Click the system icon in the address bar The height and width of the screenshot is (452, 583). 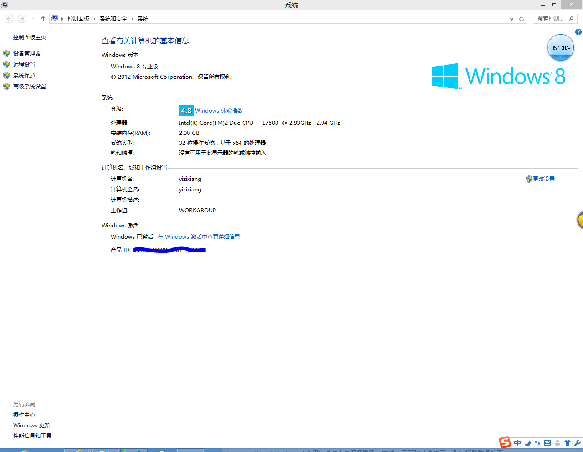(x=55, y=18)
